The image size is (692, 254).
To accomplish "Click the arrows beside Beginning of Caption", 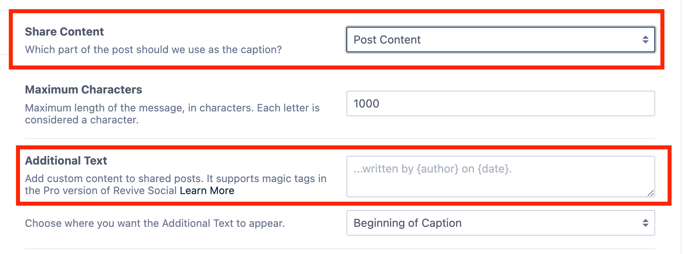I will coord(645,223).
